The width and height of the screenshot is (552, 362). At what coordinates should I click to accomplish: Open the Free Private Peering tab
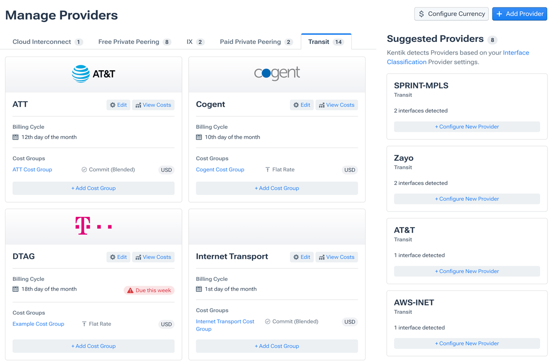(x=129, y=42)
